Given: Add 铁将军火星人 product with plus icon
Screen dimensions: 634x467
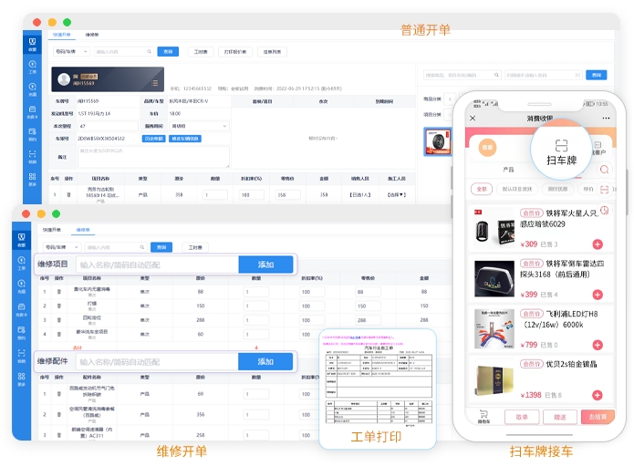Looking at the screenshot, I should coord(598,244).
